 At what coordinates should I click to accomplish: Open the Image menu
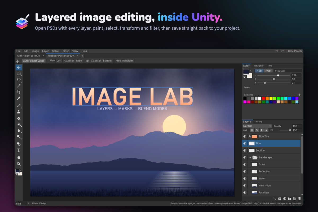coord(35,51)
